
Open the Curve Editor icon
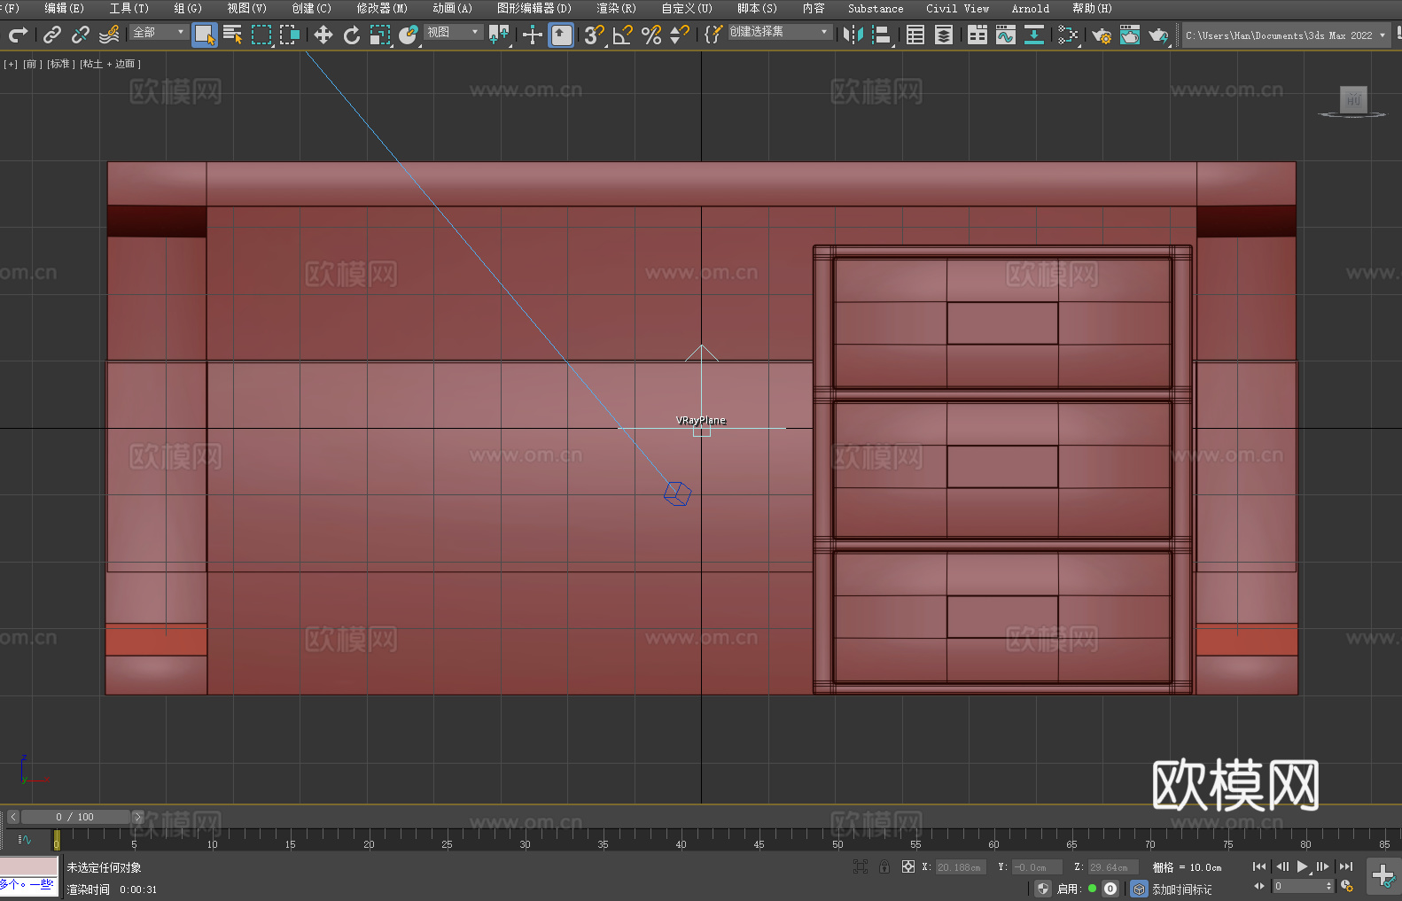pyautogui.click(x=1006, y=35)
